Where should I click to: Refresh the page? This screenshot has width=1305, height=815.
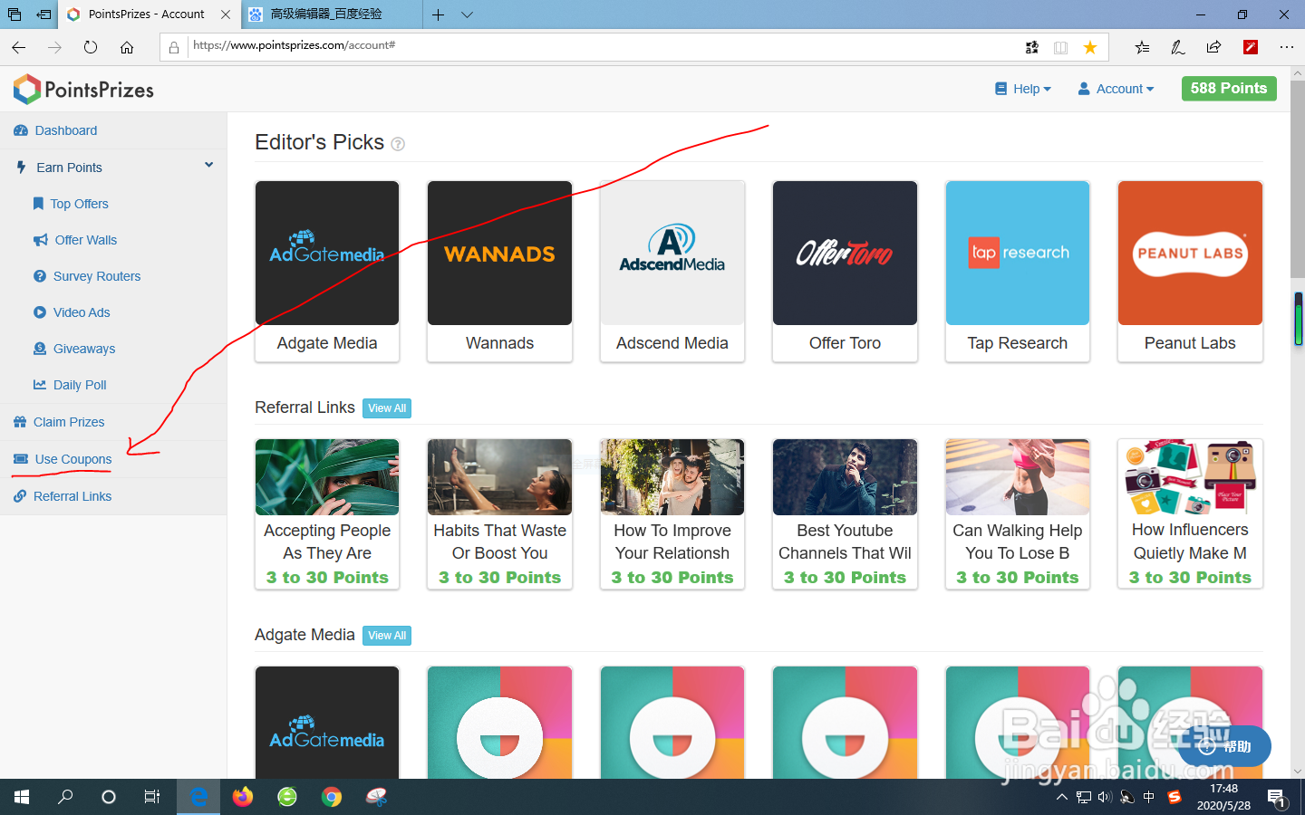click(x=91, y=47)
